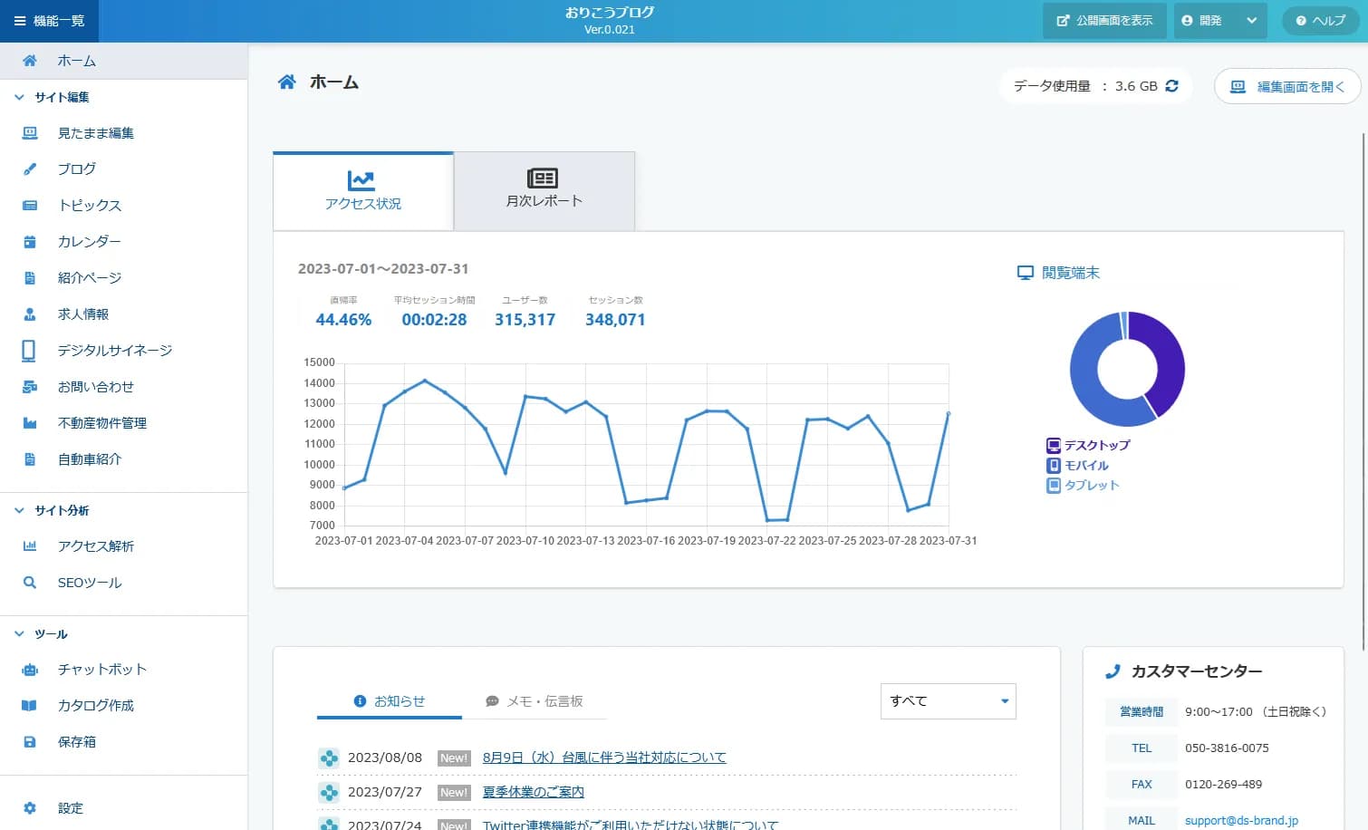Image resolution: width=1368 pixels, height=830 pixels.
Task: Click the モバイル legend icon
Action: [x=1054, y=466]
